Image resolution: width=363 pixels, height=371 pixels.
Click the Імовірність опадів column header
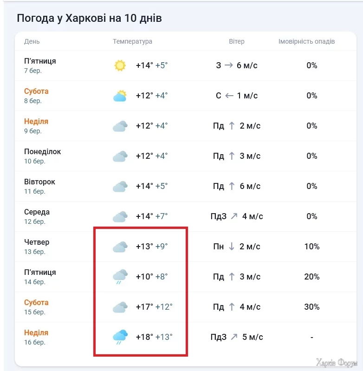pyautogui.click(x=306, y=41)
